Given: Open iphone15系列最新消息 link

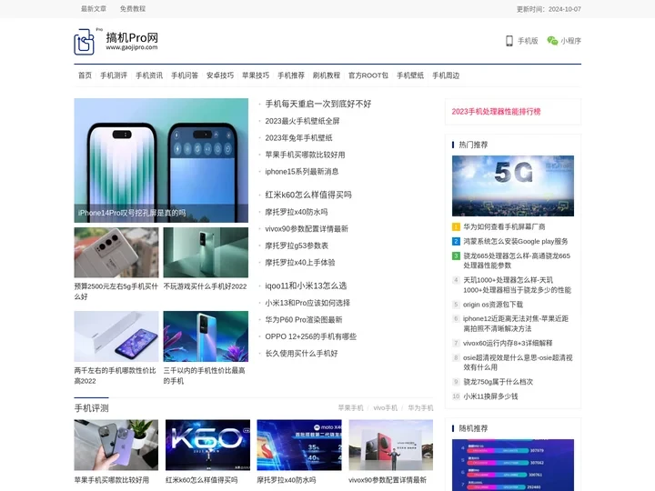Looking at the screenshot, I should [302, 172].
